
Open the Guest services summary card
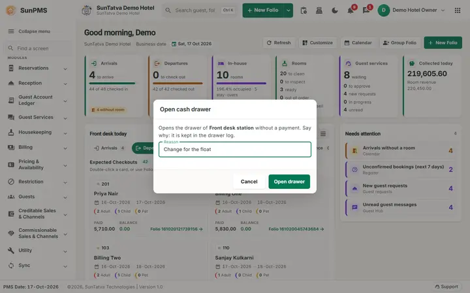[x=368, y=86]
